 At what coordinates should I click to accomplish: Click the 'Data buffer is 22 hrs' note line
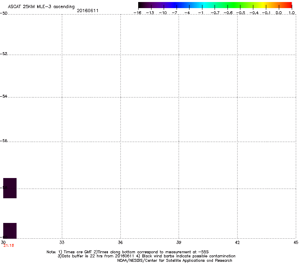[146, 256]
